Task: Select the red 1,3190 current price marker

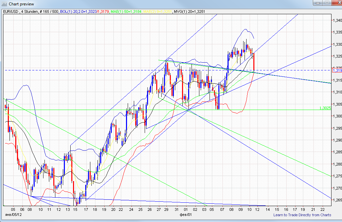Action: point(336,69)
